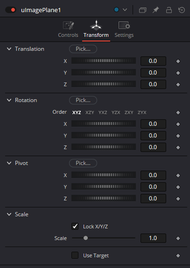Add keyframe diamond for Translation Z

(178, 84)
